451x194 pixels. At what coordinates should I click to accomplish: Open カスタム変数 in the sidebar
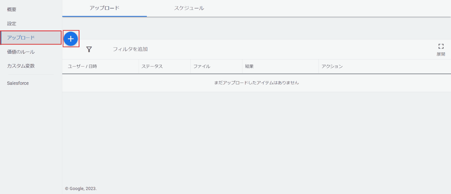tap(21, 66)
